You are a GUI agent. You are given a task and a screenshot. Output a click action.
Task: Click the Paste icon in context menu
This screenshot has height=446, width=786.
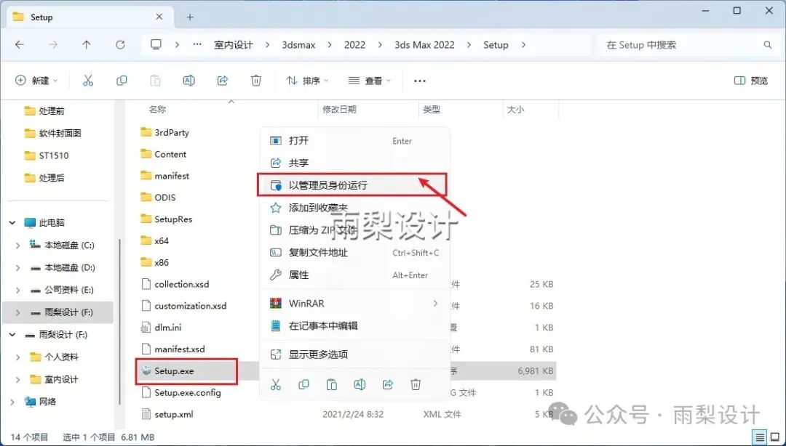pos(331,384)
